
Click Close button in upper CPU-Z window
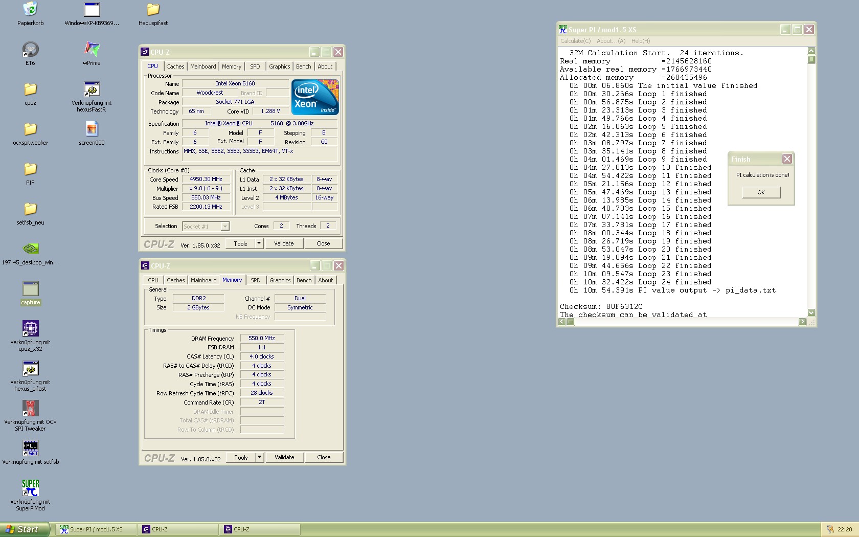click(x=323, y=243)
